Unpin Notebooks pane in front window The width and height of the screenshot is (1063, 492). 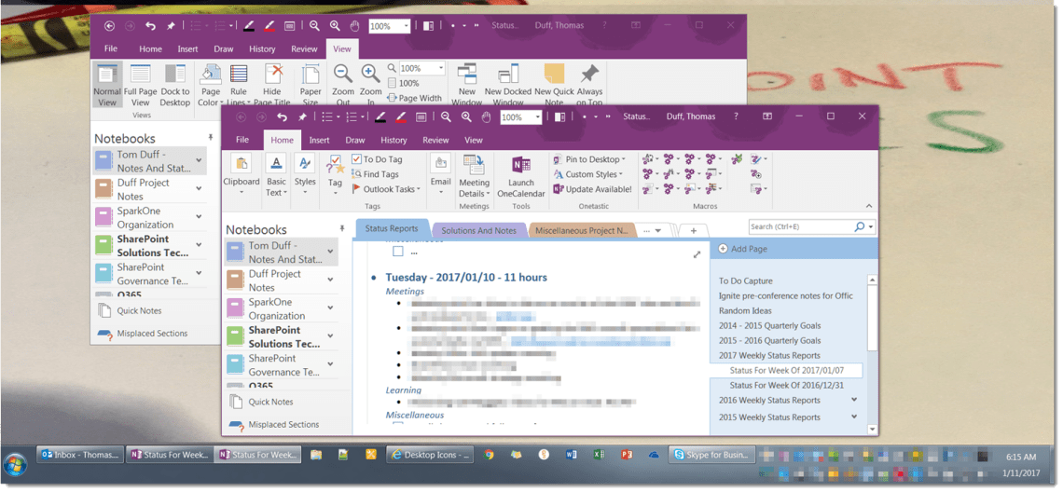pos(342,229)
